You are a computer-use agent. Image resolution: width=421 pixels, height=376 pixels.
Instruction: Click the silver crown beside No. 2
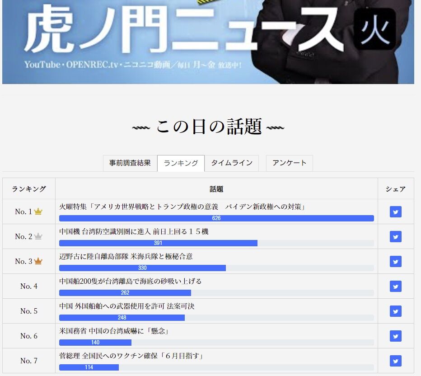tap(38, 236)
